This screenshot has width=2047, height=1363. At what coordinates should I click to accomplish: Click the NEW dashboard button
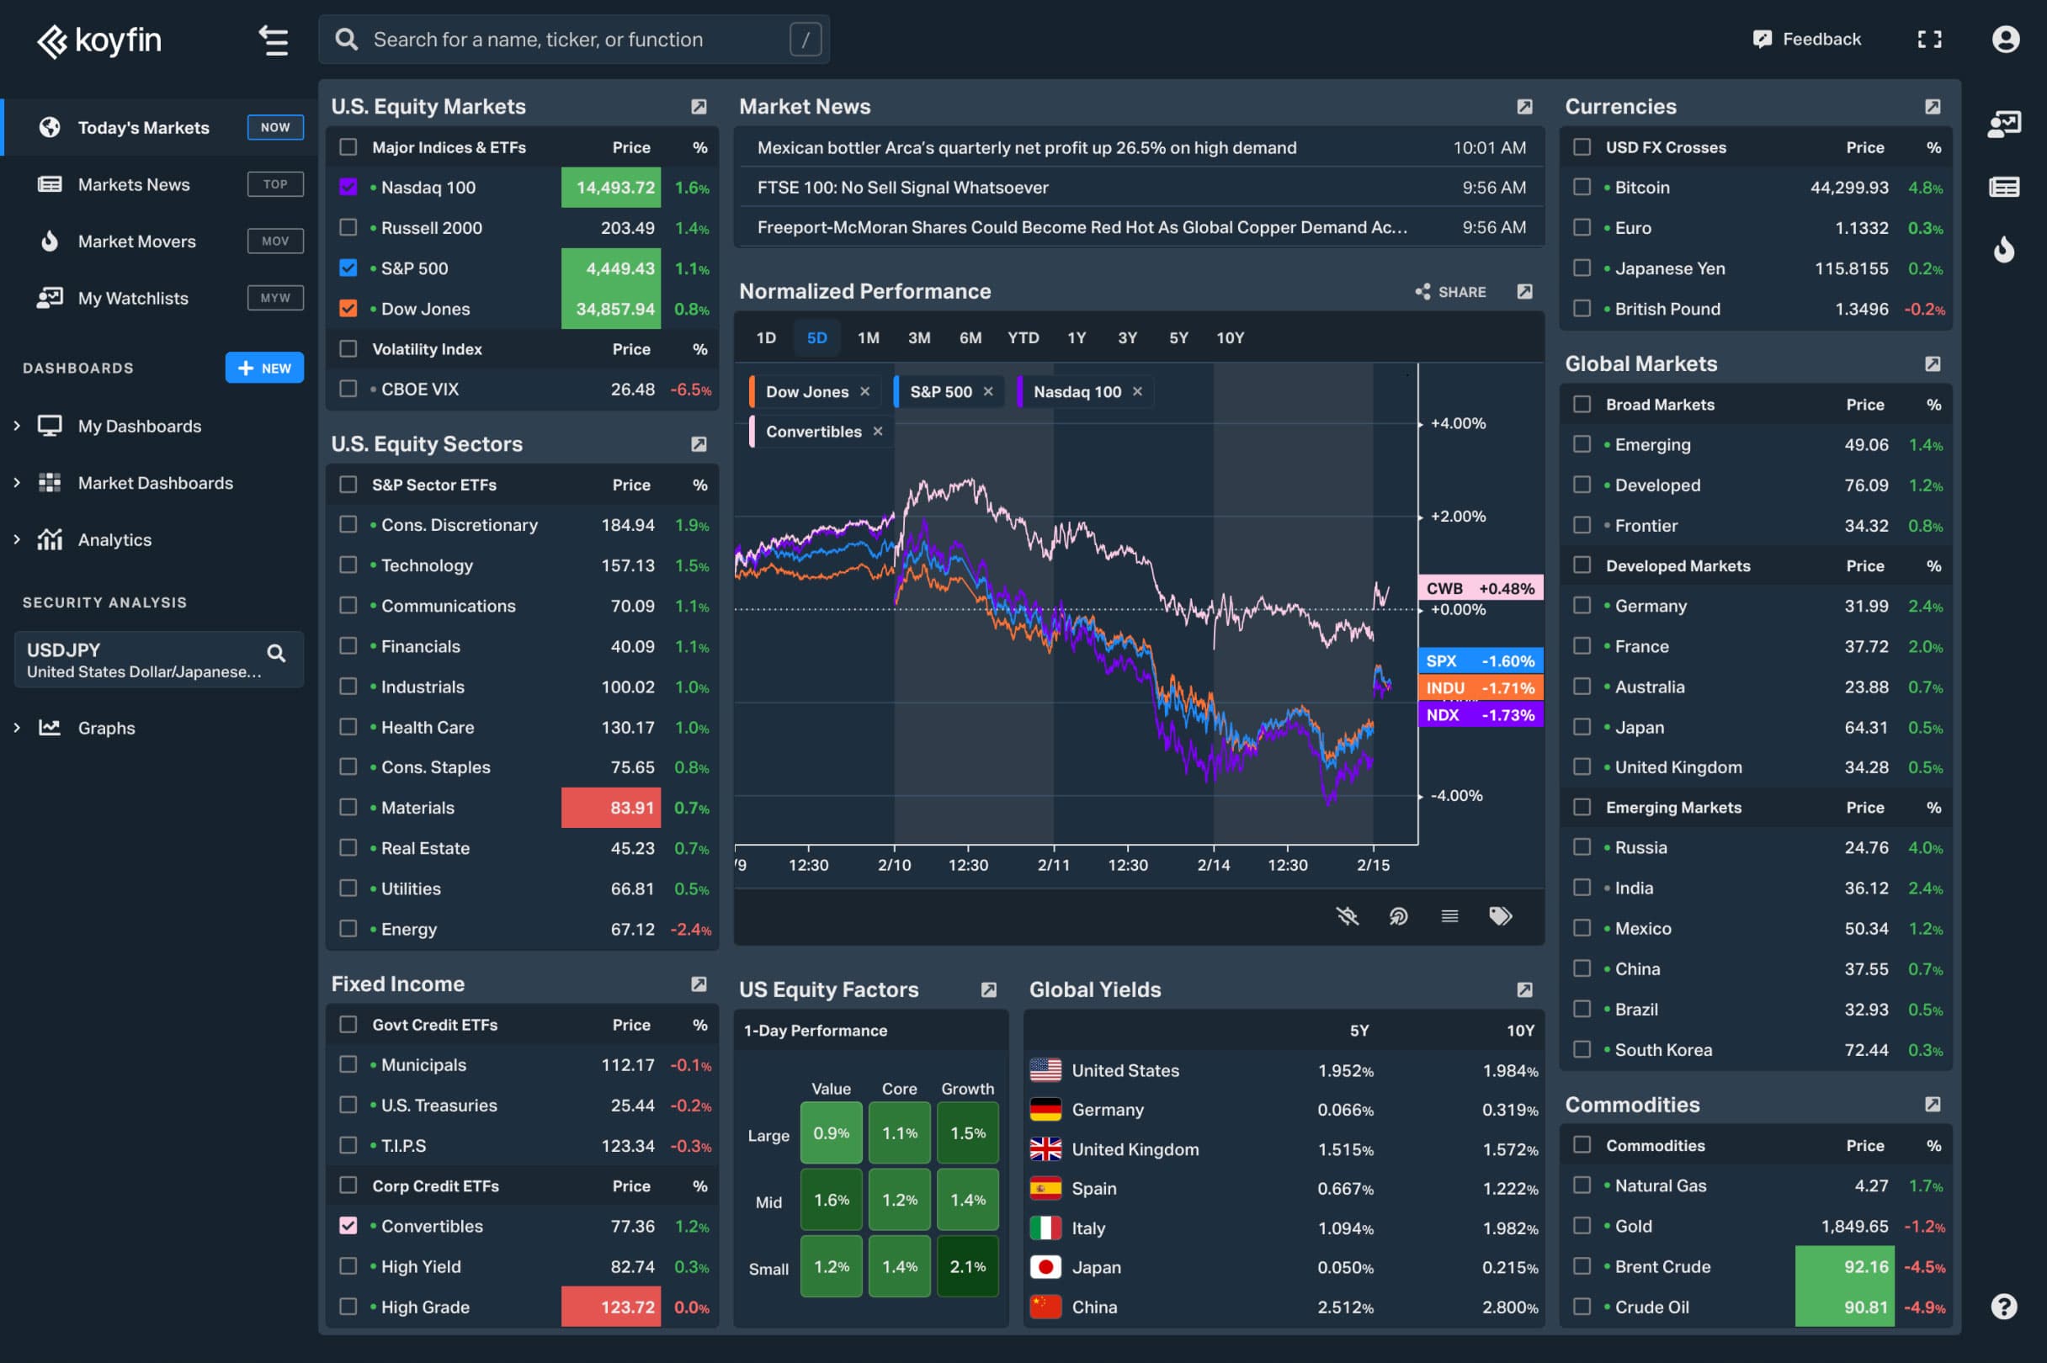tap(264, 368)
